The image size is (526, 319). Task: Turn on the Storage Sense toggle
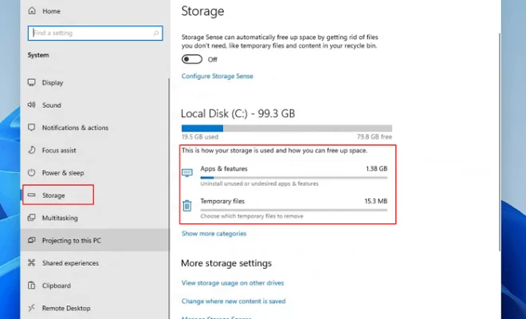[192, 60]
